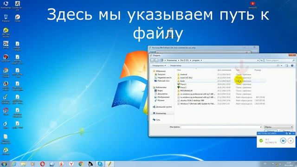Open the Organize dropdown menu

tap(159, 65)
